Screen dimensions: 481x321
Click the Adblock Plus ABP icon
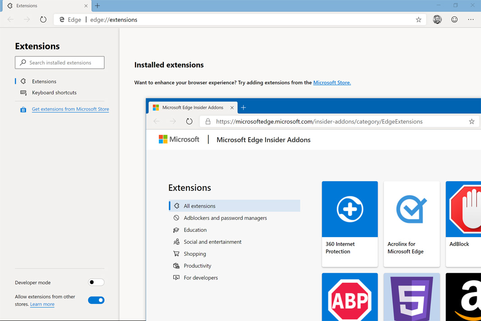(x=350, y=298)
